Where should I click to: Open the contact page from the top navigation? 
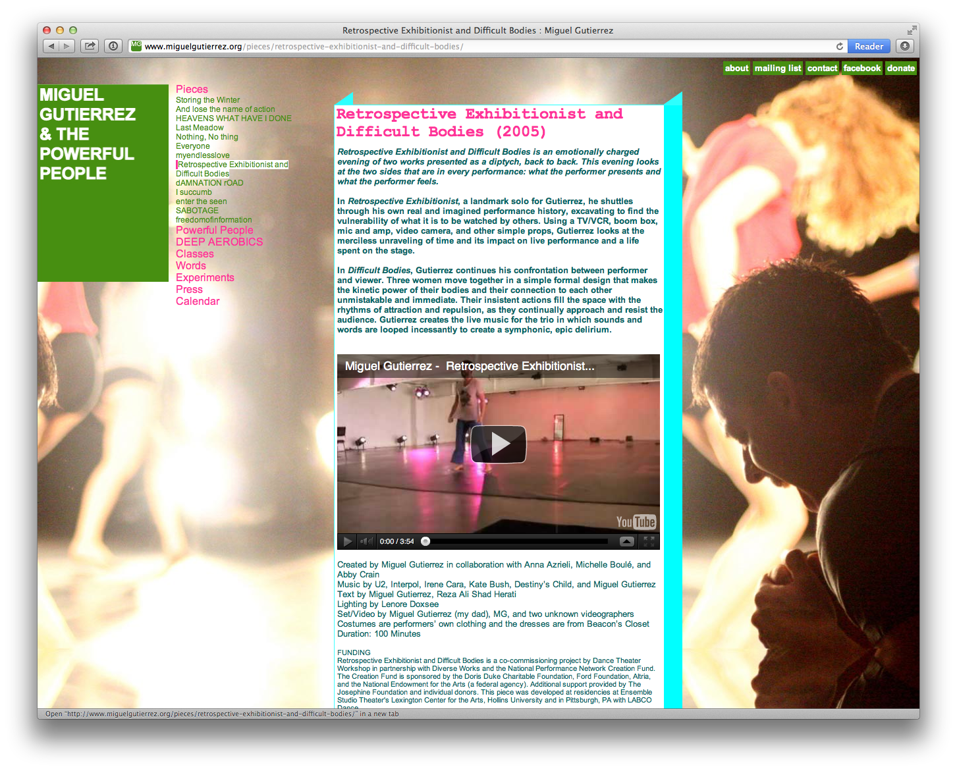pos(822,68)
